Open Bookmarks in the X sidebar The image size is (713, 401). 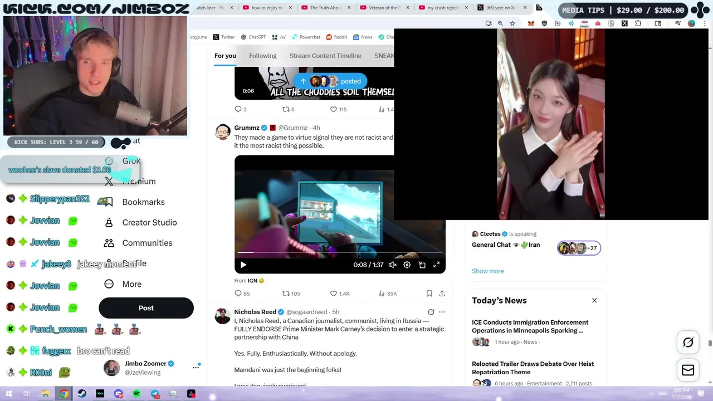[135, 202]
